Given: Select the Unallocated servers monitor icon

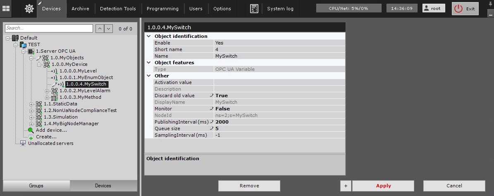Looking at the screenshot, I should [x=23, y=143].
